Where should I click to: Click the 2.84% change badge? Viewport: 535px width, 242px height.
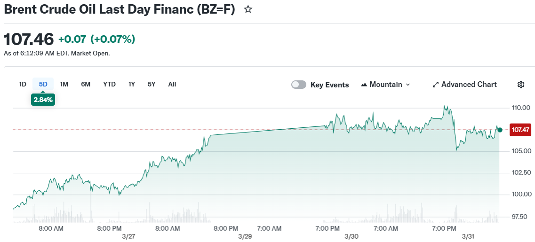pos(43,100)
